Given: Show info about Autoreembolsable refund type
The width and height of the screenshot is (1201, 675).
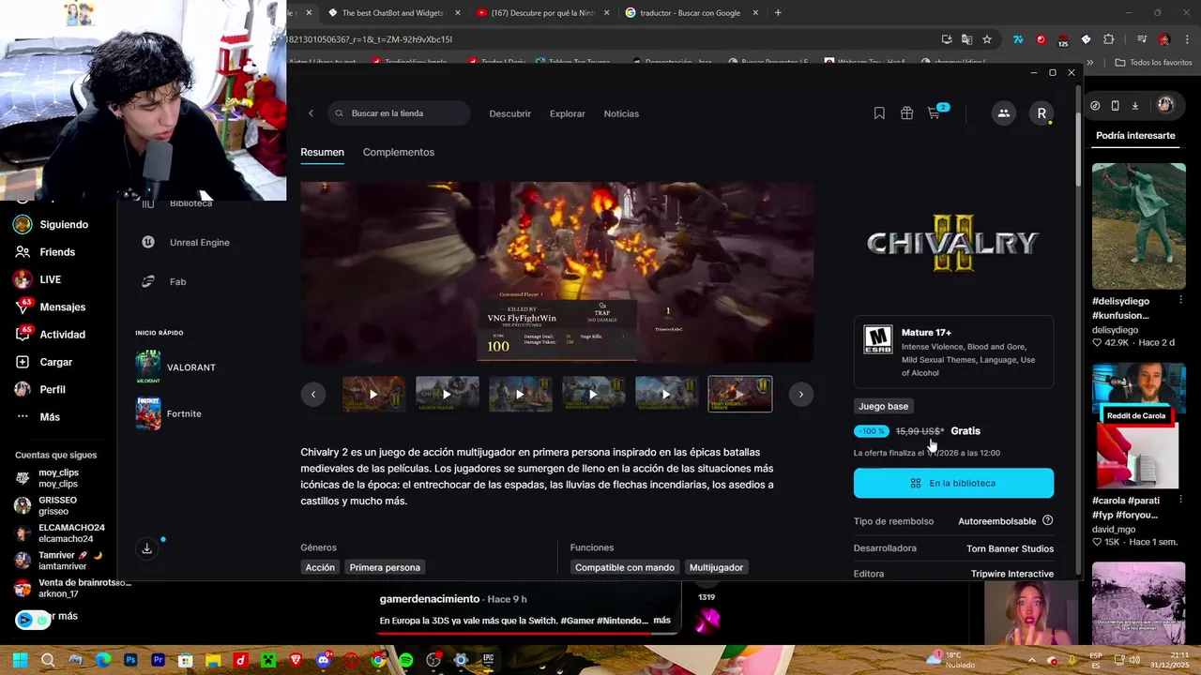Looking at the screenshot, I should 1047,520.
